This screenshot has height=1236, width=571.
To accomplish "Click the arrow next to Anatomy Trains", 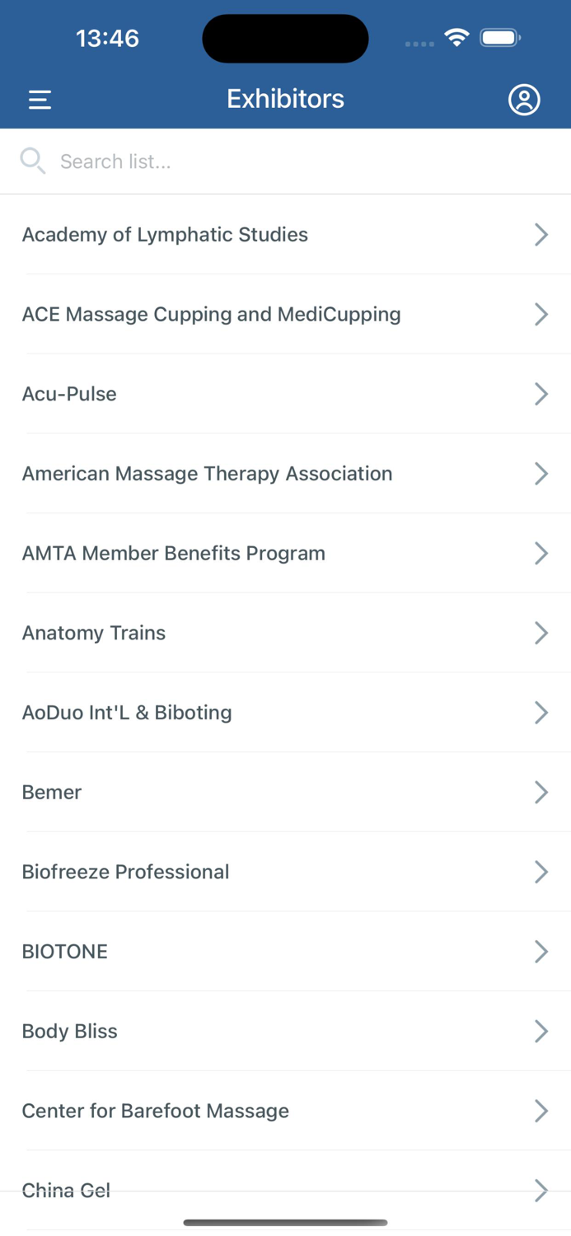I will 541,633.
